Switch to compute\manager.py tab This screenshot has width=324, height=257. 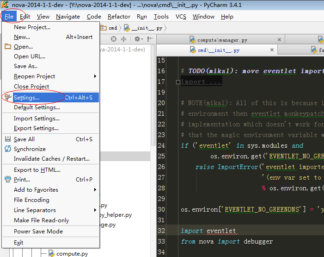pyautogui.click(x=220, y=40)
